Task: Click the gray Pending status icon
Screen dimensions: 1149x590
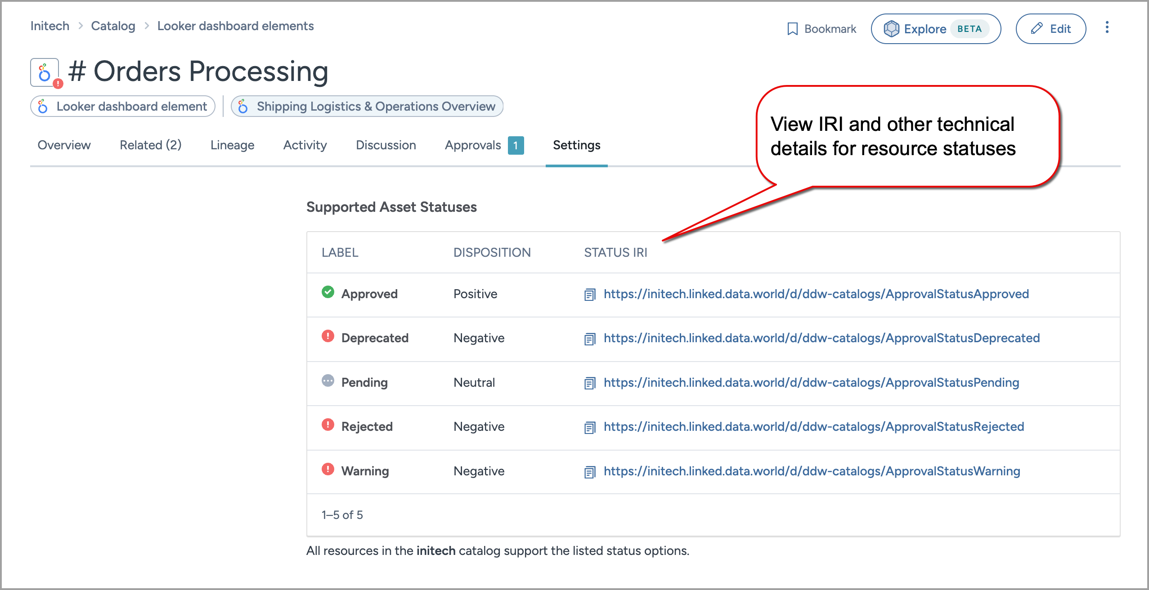Action: tap(328, 380)
